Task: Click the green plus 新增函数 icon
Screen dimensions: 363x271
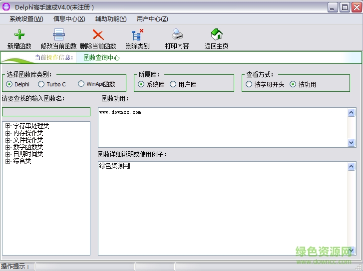Action: (19, 34)
